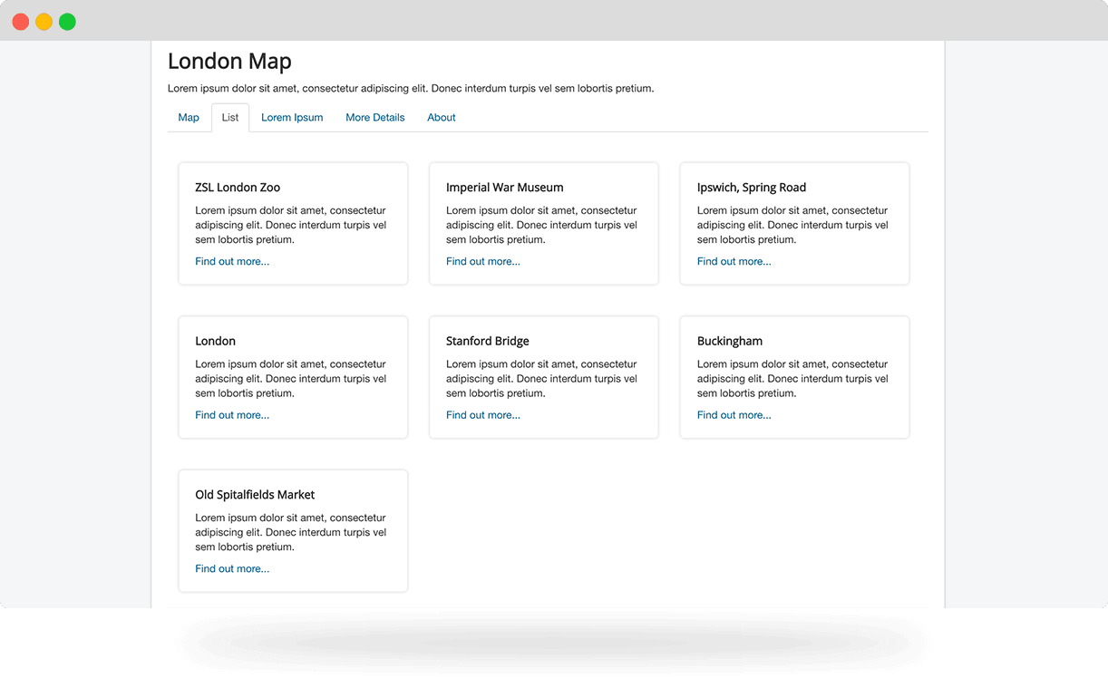Click Find out more under Stanford Bridge

tap(483, 415)
